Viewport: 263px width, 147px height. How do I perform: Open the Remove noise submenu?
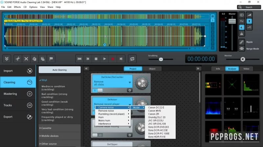pos(113,111)
